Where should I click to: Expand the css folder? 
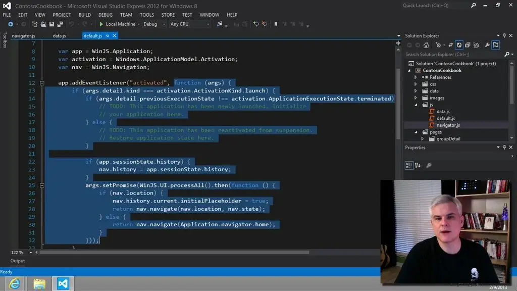coord(416,84)
